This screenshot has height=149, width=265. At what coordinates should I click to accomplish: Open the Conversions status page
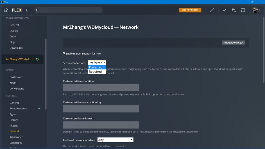(x=17, y=89)
